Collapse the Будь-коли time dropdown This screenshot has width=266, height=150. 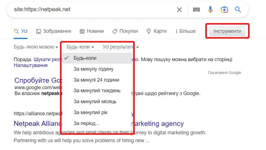80,47
